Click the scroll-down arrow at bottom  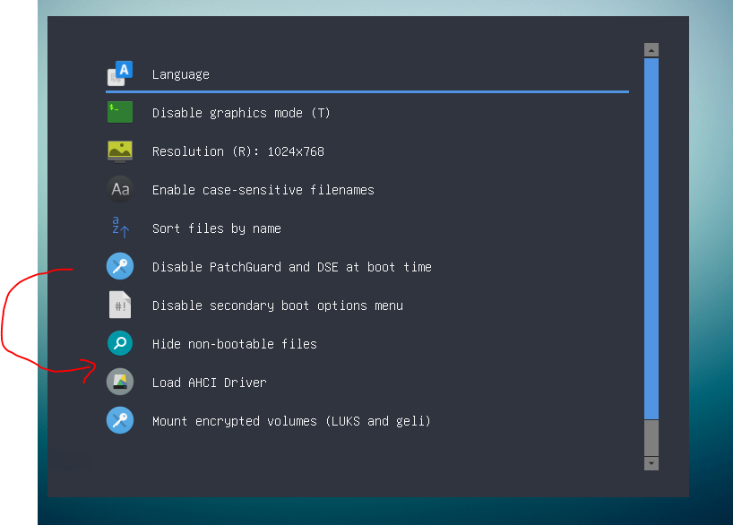click(651, 464)
